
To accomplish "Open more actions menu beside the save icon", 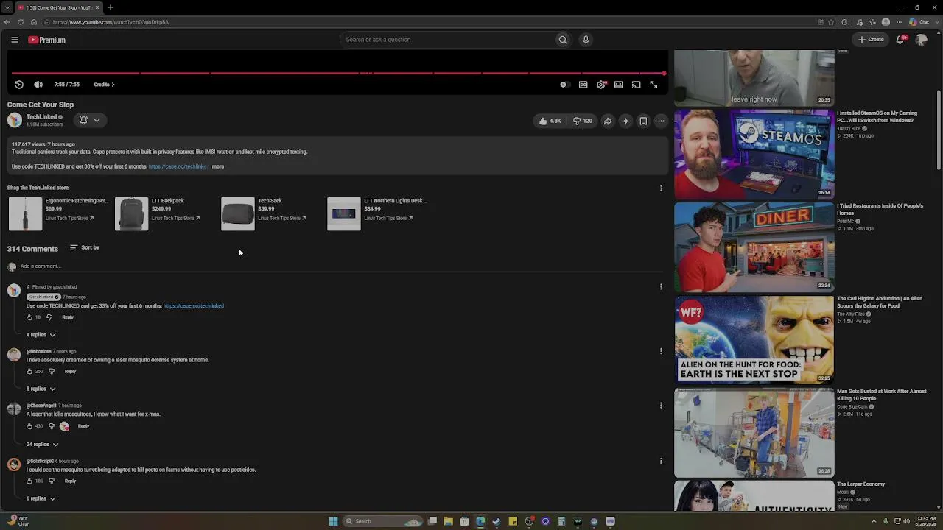I will [x=661, y=121].
